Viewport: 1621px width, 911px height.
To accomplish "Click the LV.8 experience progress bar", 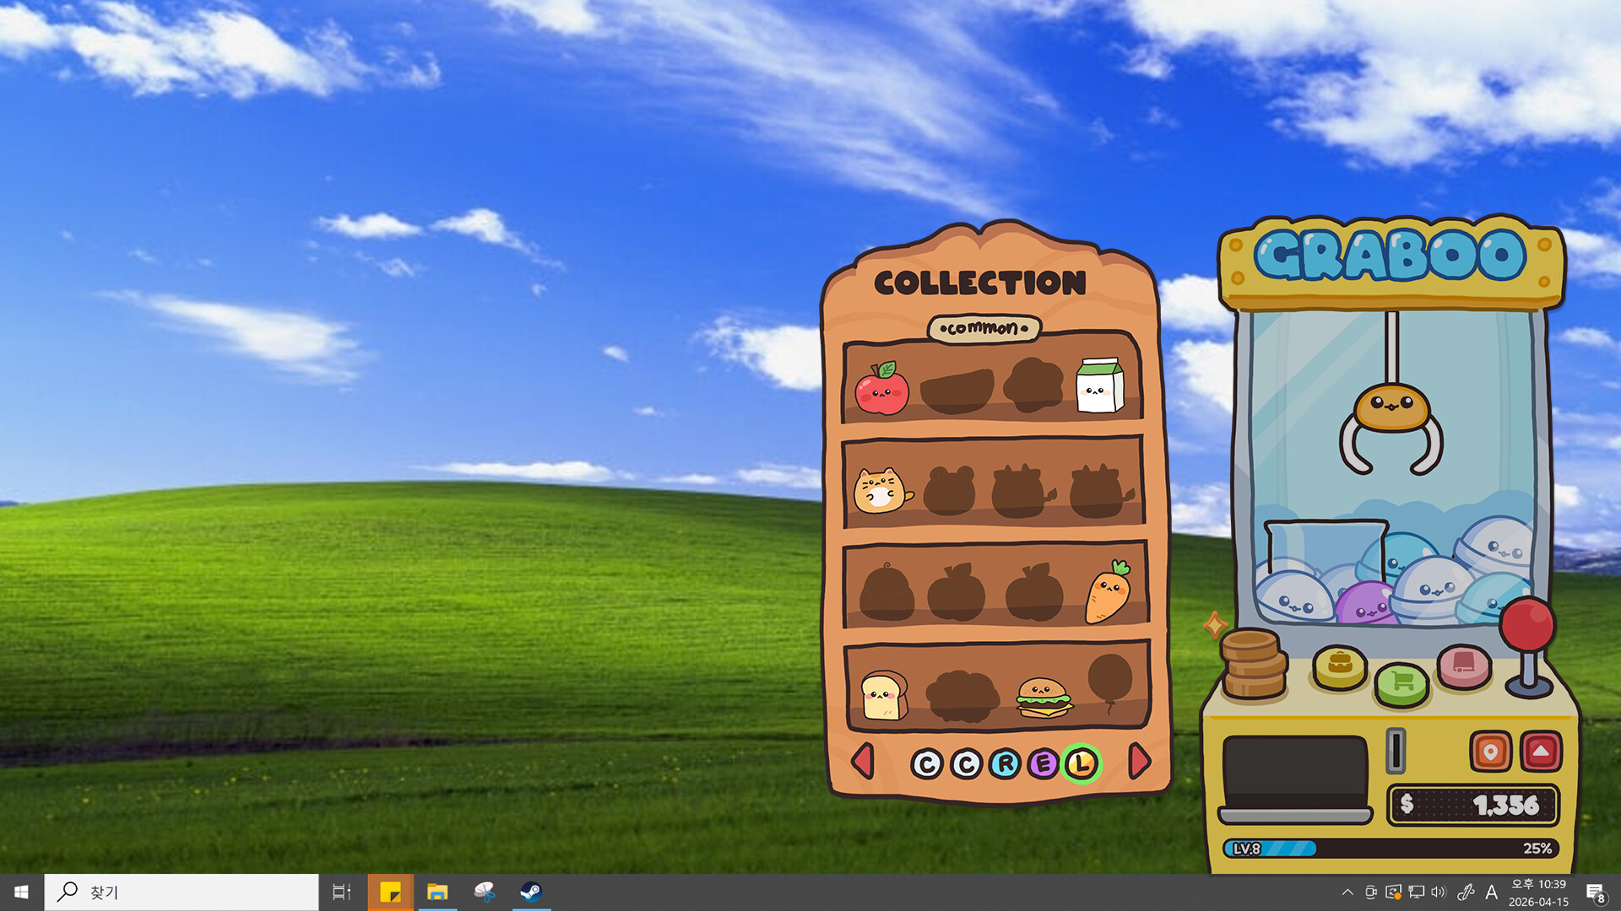I will pos(1391,848).
